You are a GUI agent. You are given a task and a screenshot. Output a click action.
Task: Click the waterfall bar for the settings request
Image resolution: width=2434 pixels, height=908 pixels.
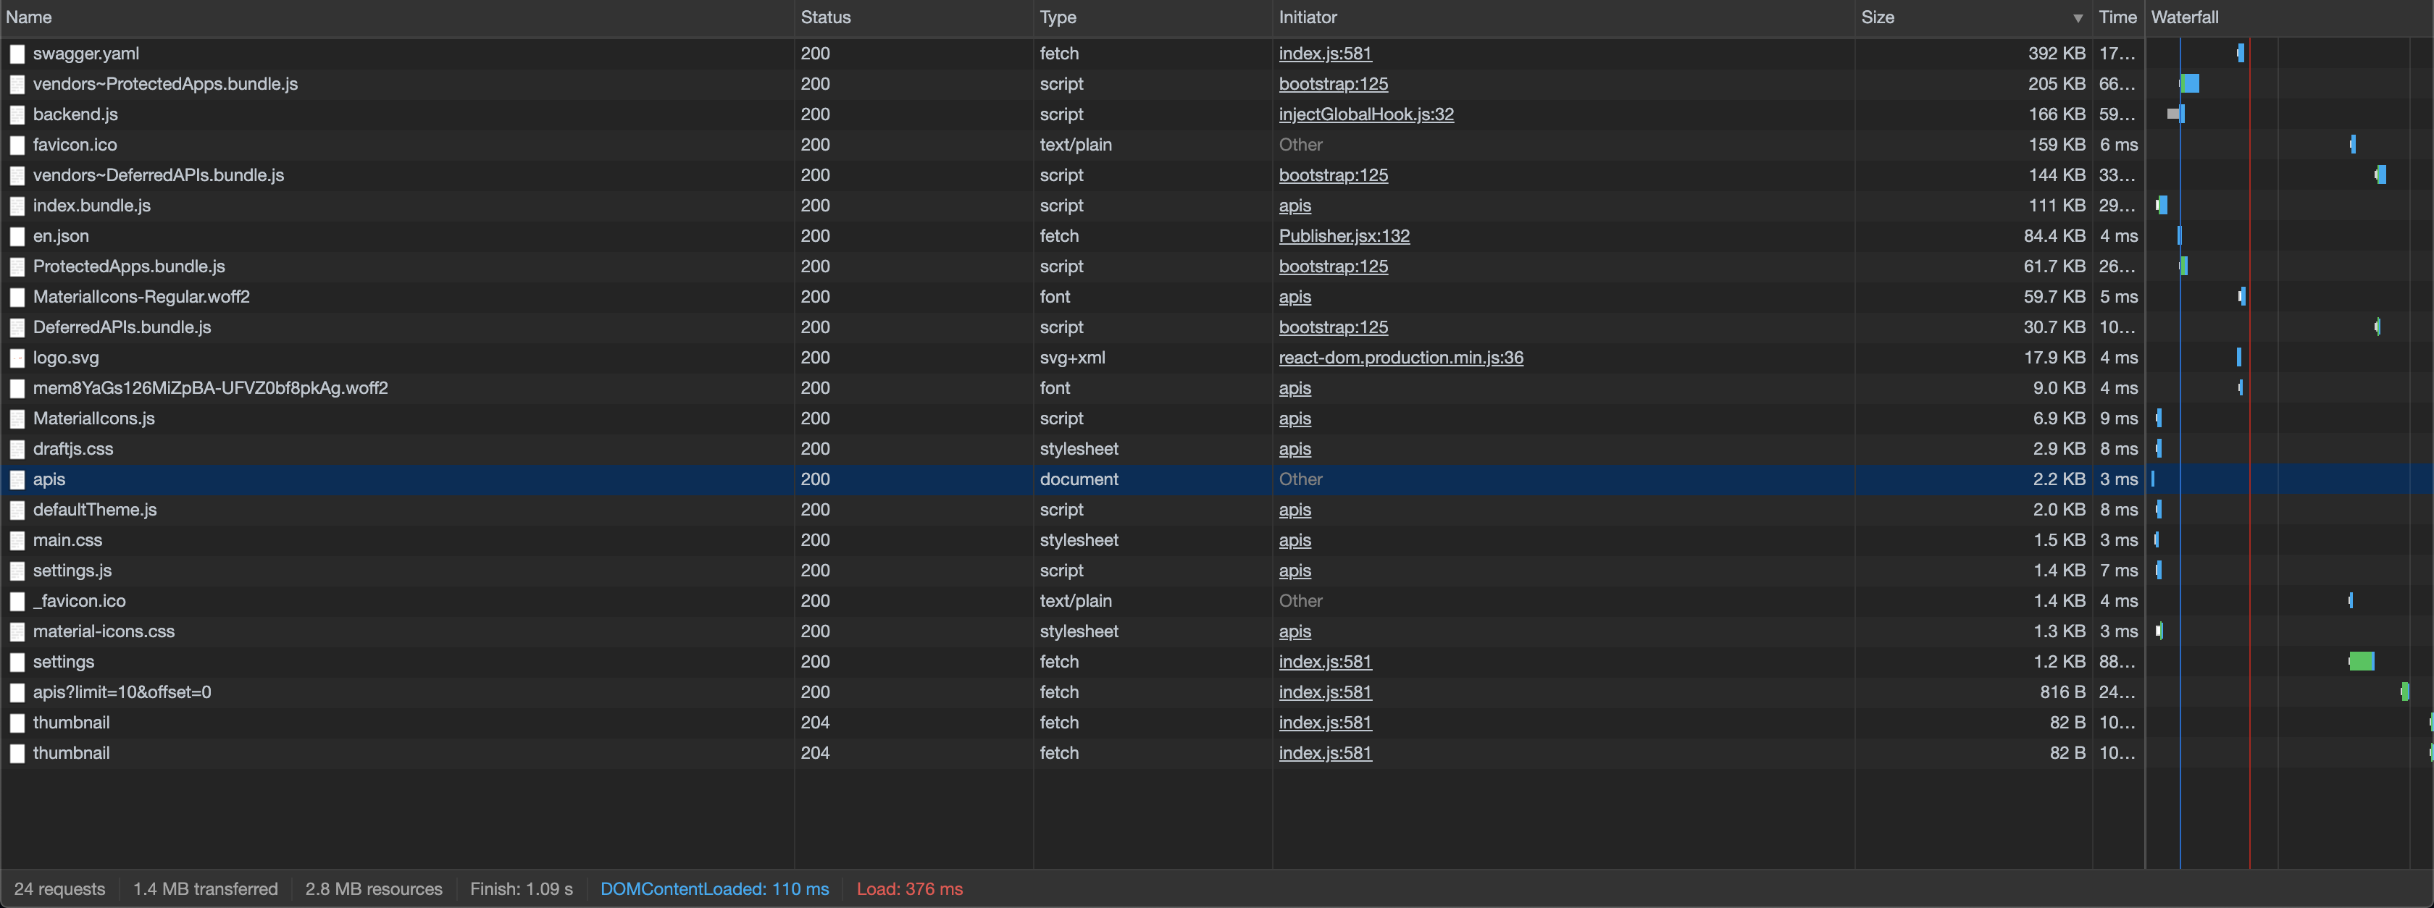tap(2362, 661)
